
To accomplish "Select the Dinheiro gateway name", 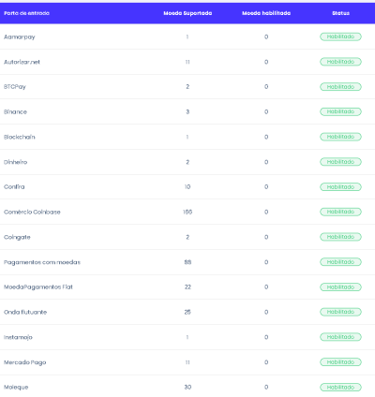I will point(15,162).
